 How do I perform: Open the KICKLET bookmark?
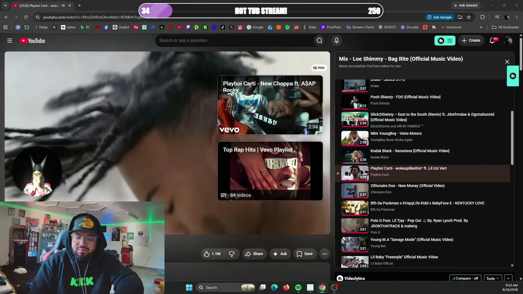point(387,27)
